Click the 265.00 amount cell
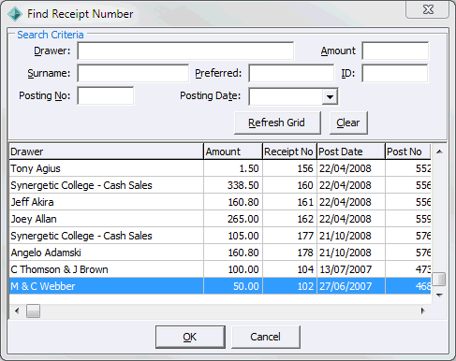456x361 pixels. 233,219
